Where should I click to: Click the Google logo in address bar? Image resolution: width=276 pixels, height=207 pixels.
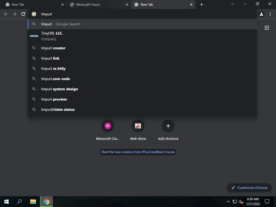34,14
